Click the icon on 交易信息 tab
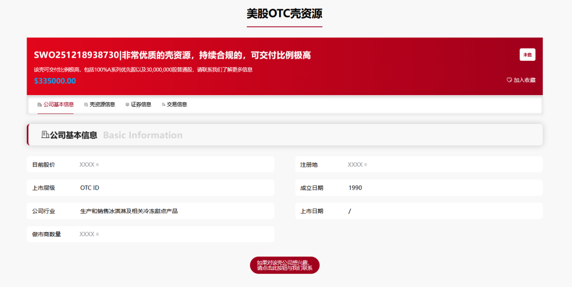Image resolution: width=572 pixels, height=287 pixels. pos(163,105)
